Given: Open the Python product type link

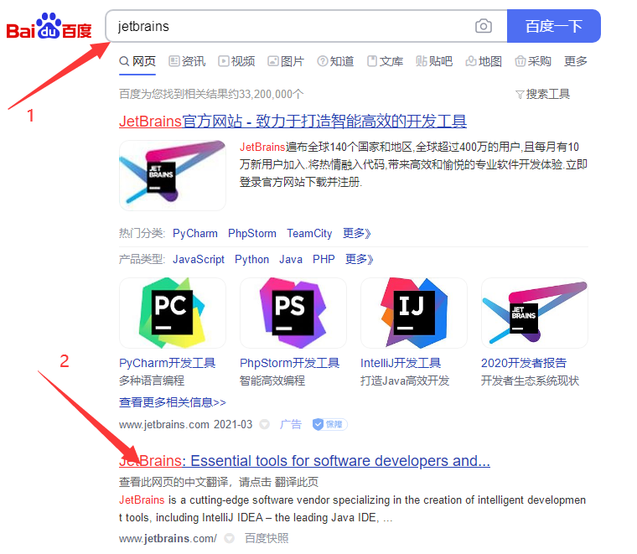Looking at the screenshot, I should 252,259.
